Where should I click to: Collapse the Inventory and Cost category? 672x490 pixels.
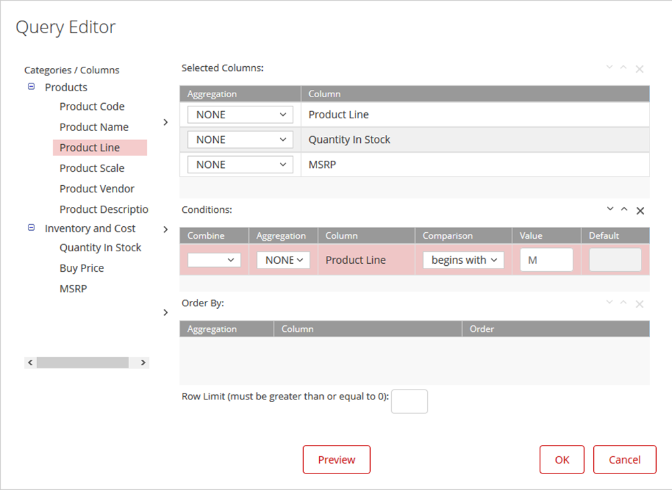point(31,227)
